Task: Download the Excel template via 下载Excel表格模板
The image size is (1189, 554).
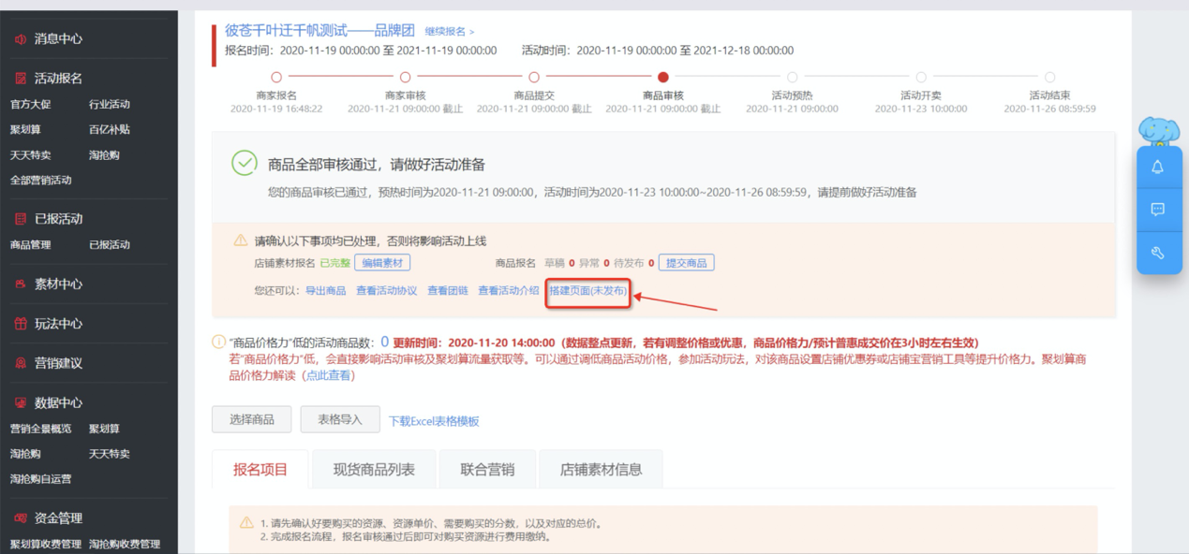Action: (434, 421)
